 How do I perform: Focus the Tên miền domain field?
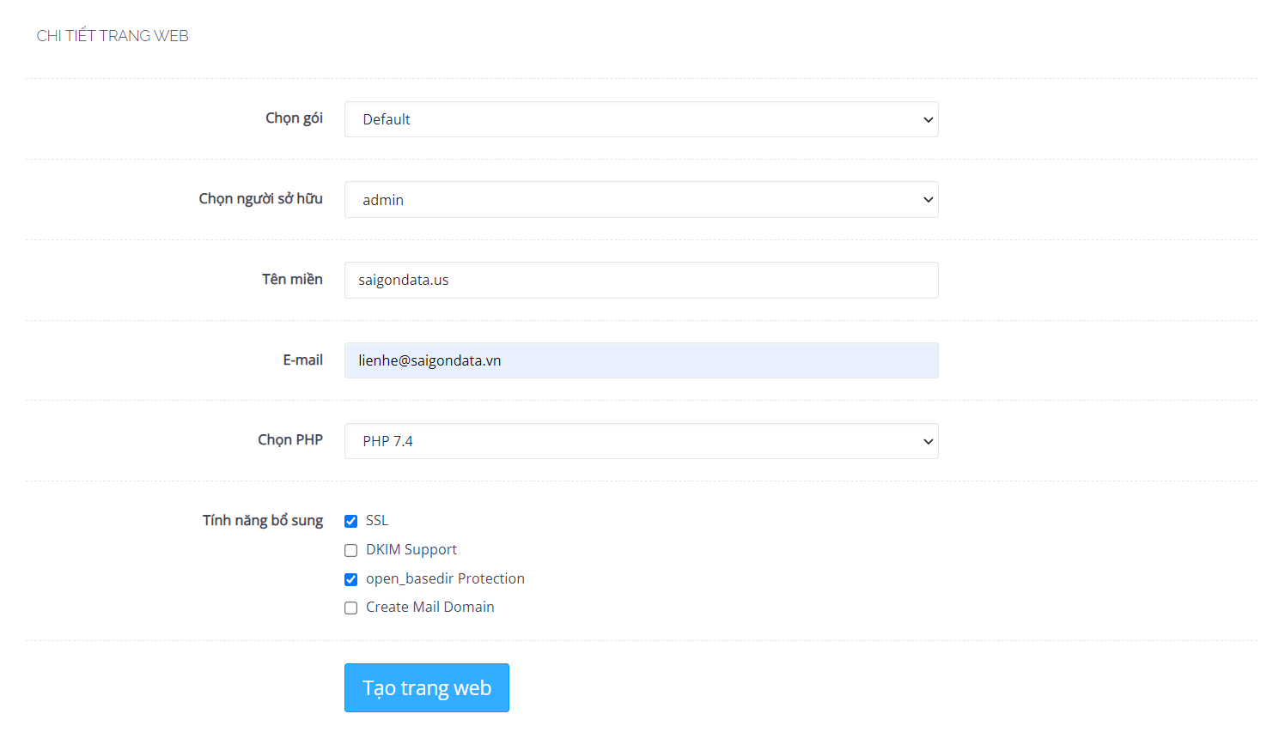tap(641, 280)
